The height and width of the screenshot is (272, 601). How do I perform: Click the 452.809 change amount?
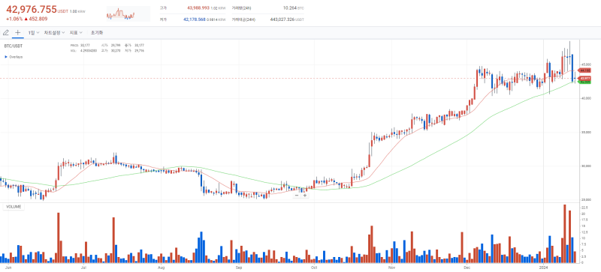click(38, 19)
